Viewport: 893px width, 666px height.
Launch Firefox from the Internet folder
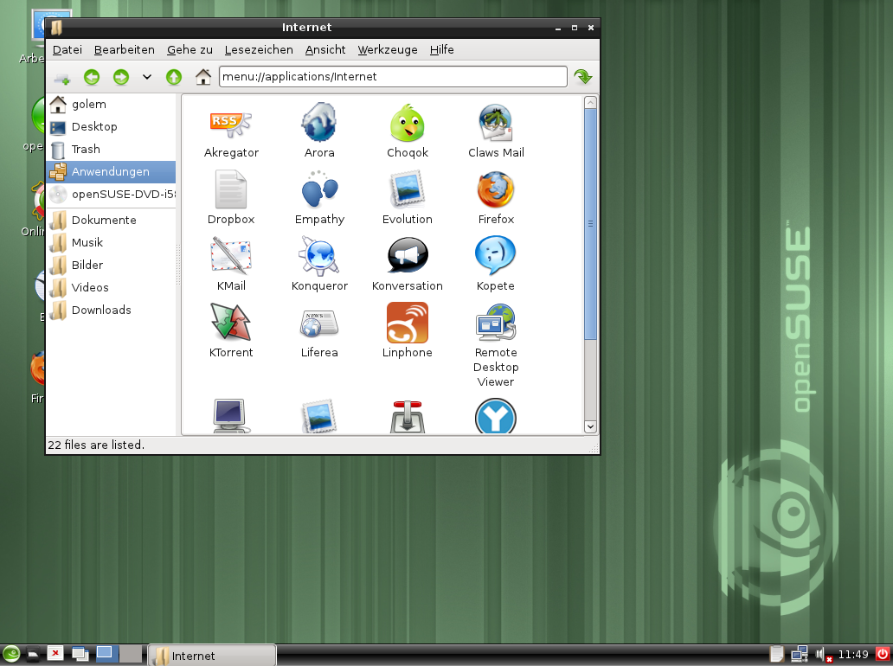[x=496, y=190]
